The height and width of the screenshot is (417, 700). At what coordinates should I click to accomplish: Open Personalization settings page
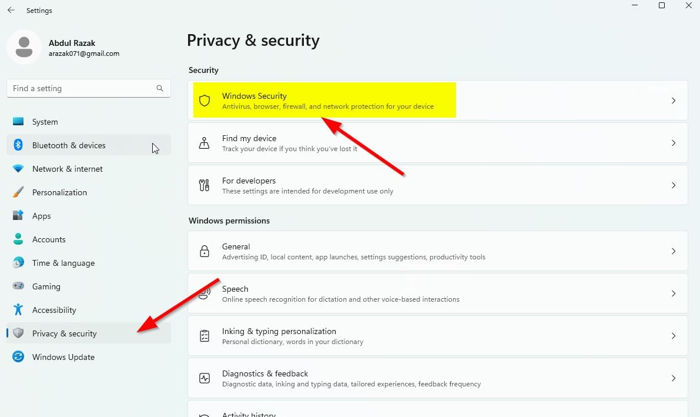click(59, 192)
